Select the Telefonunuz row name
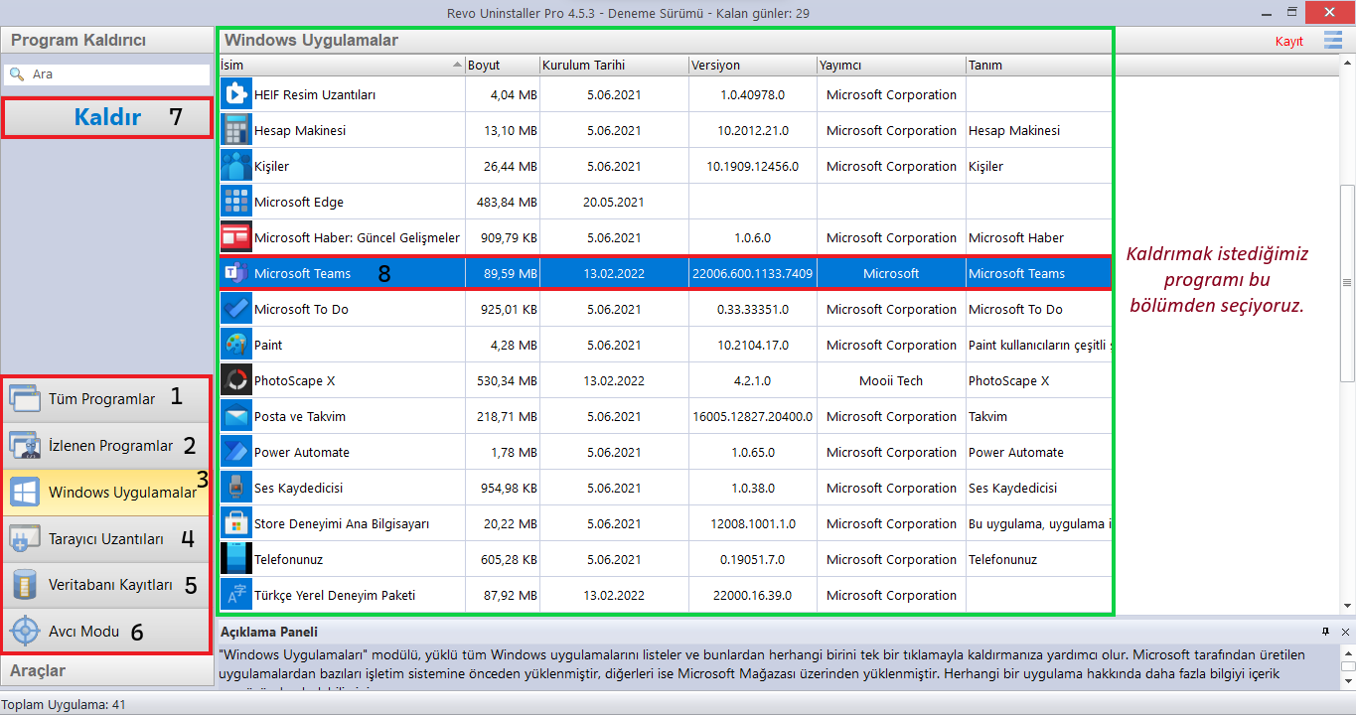1356x715 pixels. point(289,559)
